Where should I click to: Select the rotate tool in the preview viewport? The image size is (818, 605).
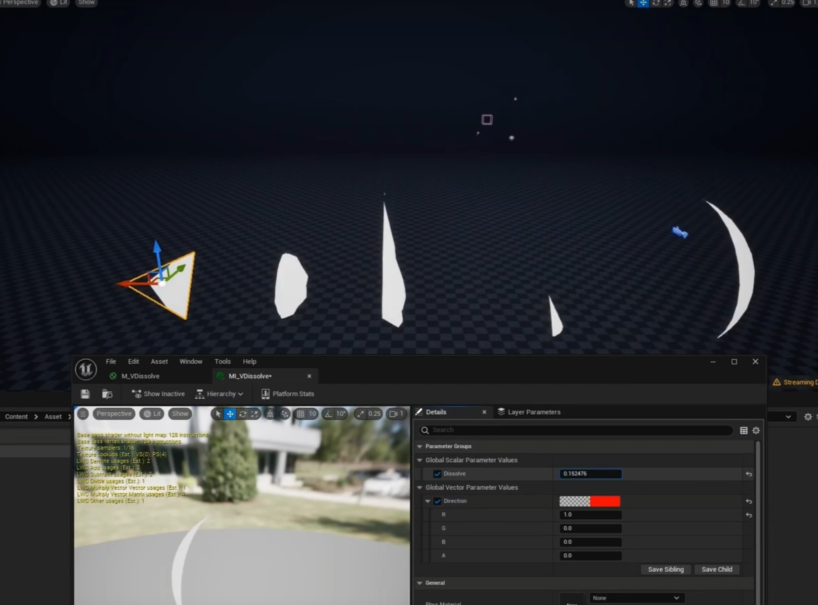[243, 414]
